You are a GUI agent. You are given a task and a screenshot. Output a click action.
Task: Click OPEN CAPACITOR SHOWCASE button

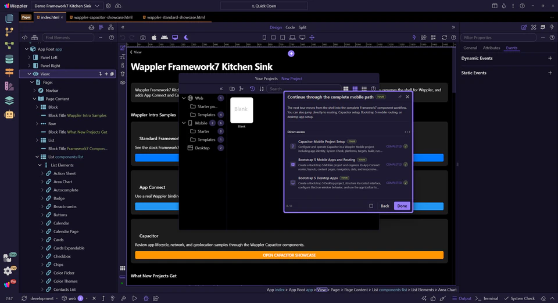click(289, 255)
